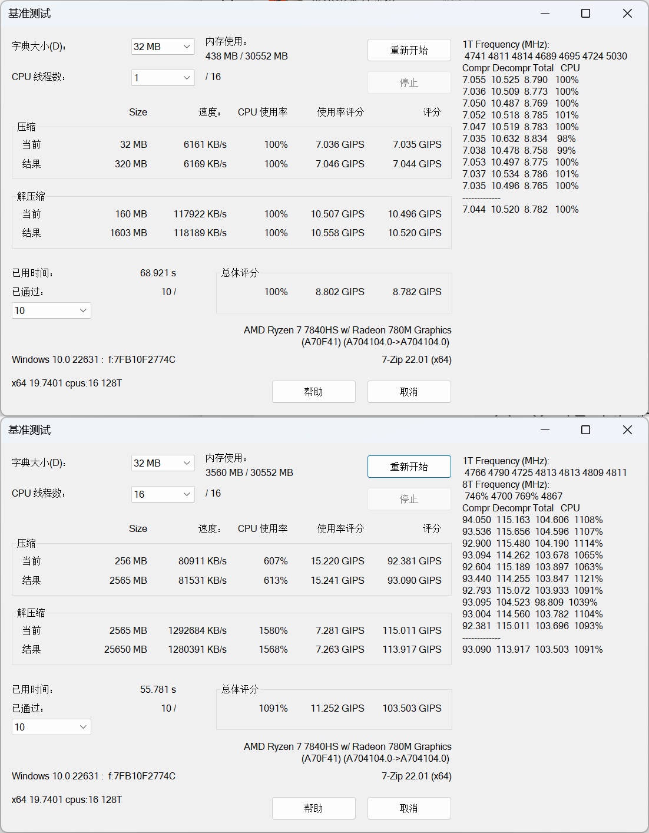The image size is (649, 833).
Task: Maximize the bottom benchmark window
Action: tap(585, 430)
